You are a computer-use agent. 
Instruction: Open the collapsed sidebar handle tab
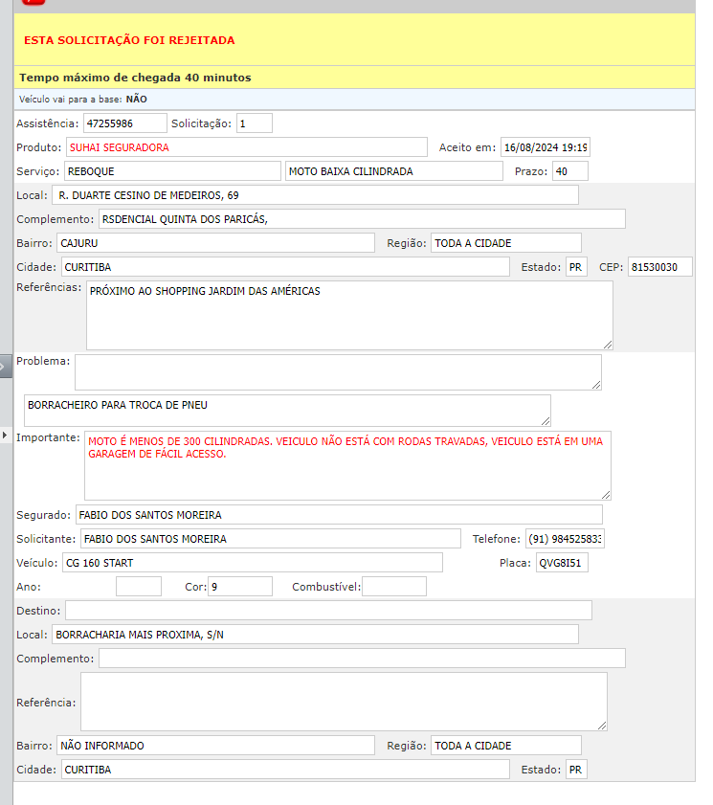[5, 366]
